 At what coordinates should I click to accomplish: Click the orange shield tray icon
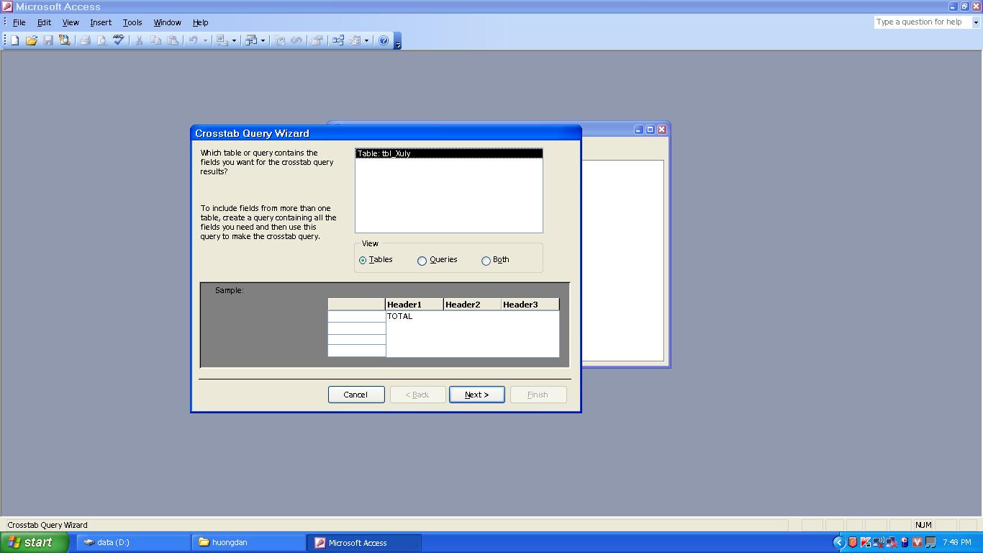[853, 542]
